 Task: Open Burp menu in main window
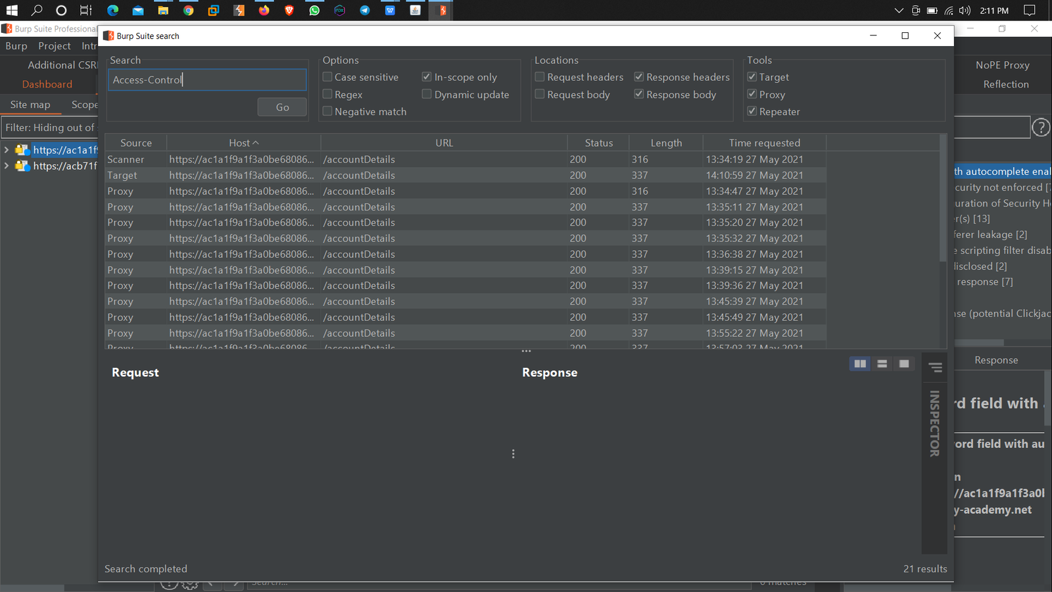(x=16, y=46)
